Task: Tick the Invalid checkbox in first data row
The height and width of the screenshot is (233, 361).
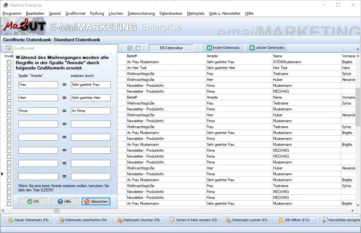Action: [9, 62]
